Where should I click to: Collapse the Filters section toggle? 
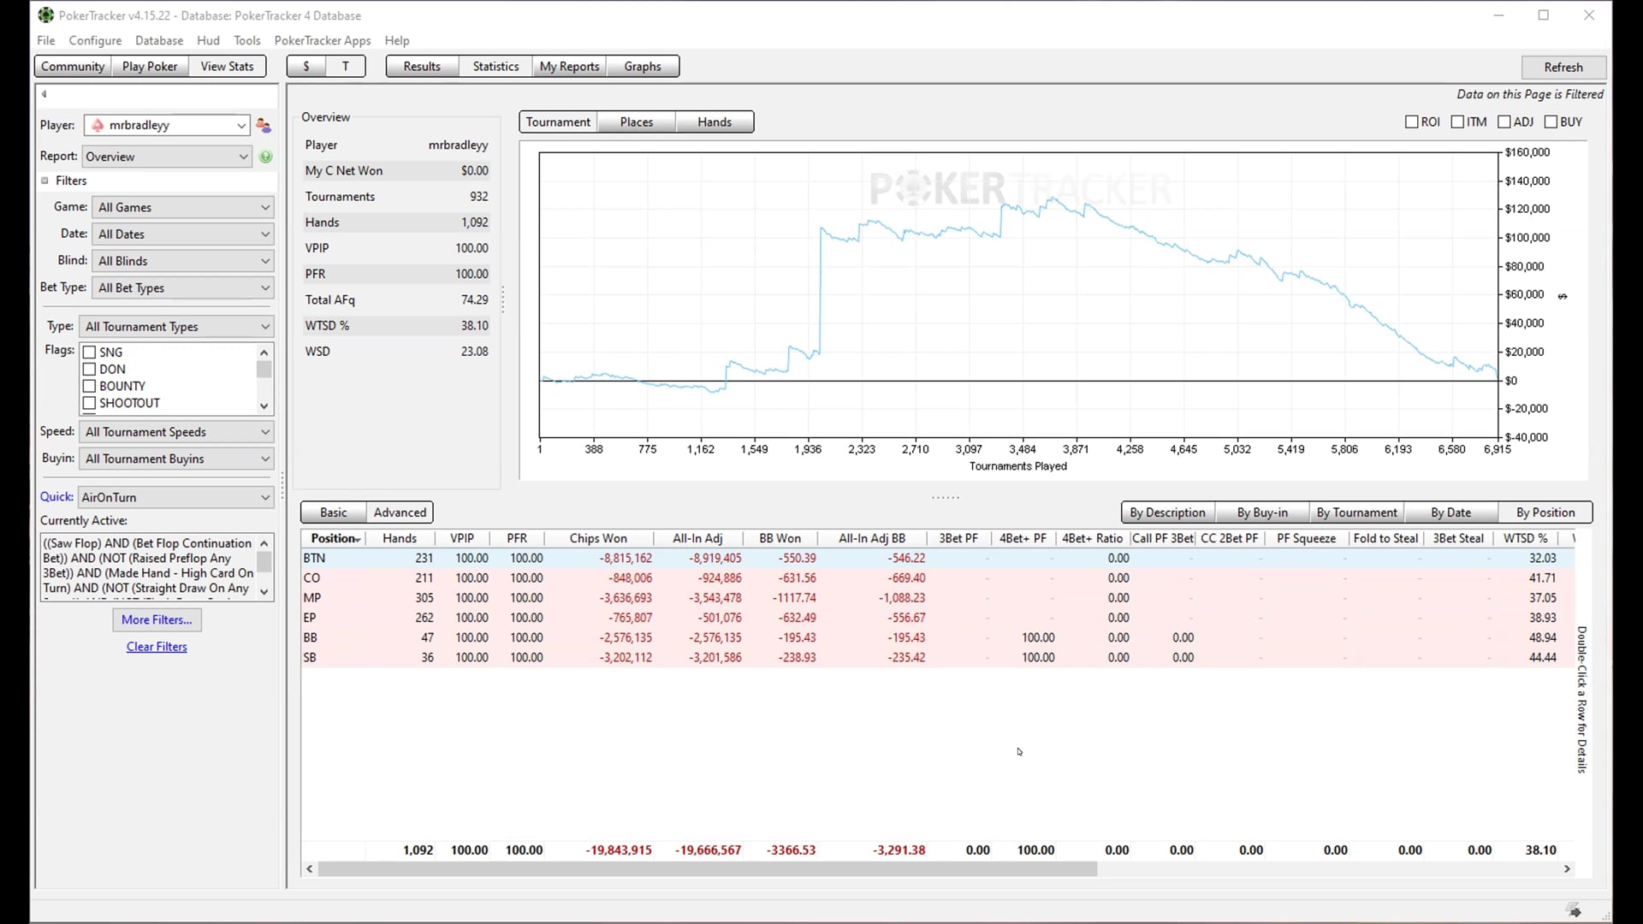tap(44, 181)
